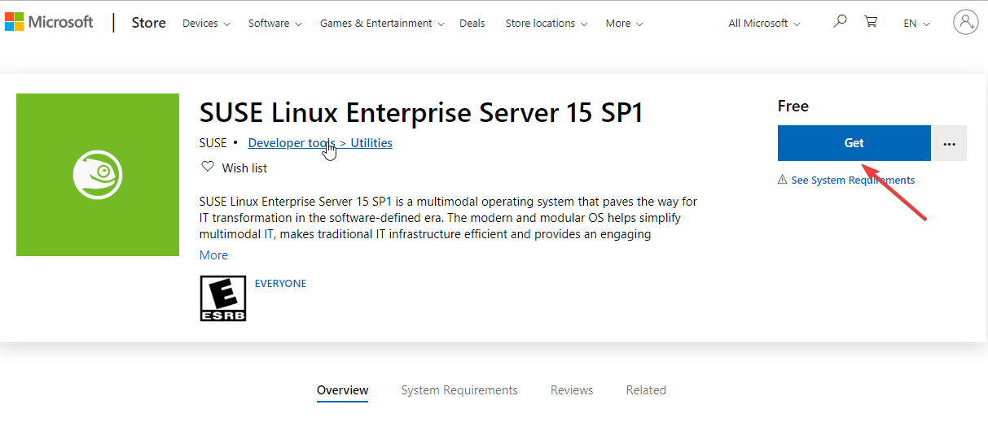Viewport: 988px width, 422px height.
Task: Switch to the Related tab
Action: click(x=646, y=390)
